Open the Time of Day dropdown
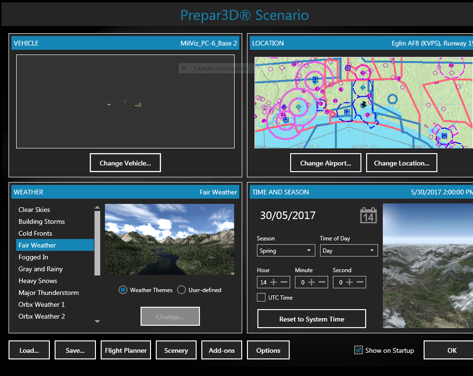The width and height of the screenshot is (473, 376). point(349,250)
